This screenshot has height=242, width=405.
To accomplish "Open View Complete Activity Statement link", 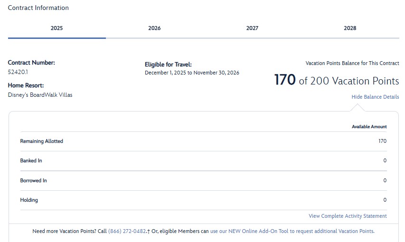I will (348, 216).
